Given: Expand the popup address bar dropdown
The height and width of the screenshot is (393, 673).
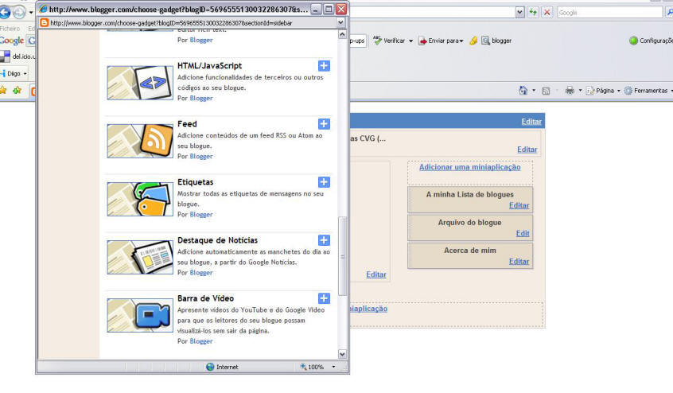Looking at the screenshot, I should tap(340, 23).
